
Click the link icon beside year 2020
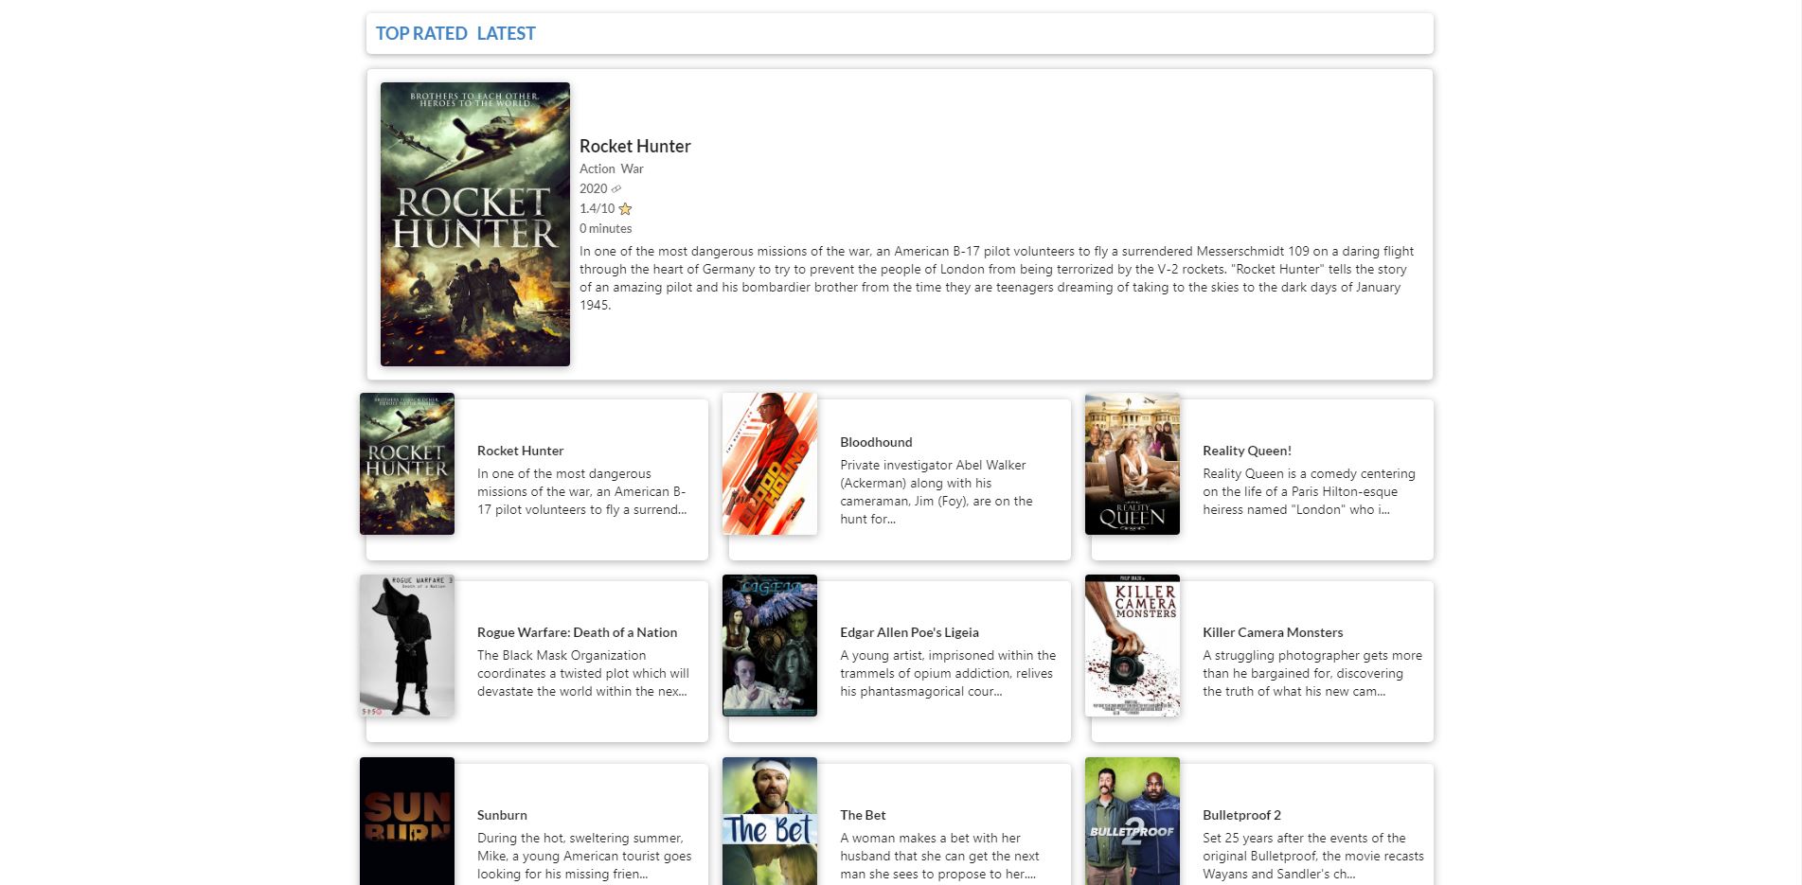click(x=616, y=189)
